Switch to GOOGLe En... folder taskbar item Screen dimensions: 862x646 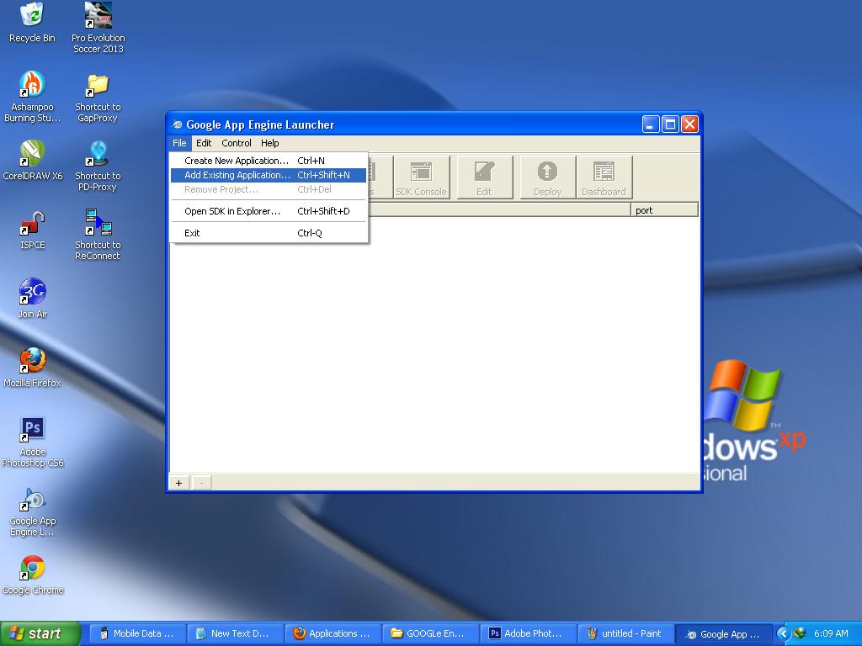point(430,633)
